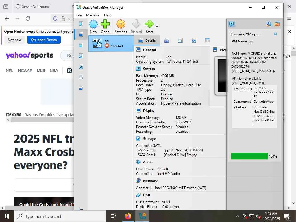This screenshot has width=296, height=222.
Task: Click the fourth sidebar tool icon with circular arrow
Action: 81,56
